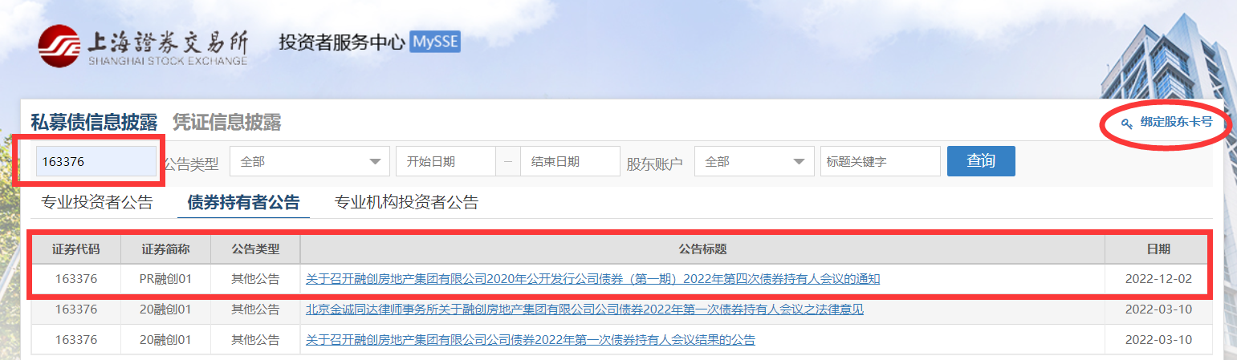Viewport: 1237px width, 360px height.
Task: Click 2022-03-10 in the legal opinion row
Action: tap(1158, 309)
